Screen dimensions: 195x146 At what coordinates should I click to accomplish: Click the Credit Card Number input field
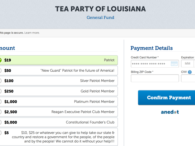[150, 64]
